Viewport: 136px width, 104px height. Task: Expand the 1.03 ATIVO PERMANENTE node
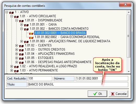[x=11, y=70]
